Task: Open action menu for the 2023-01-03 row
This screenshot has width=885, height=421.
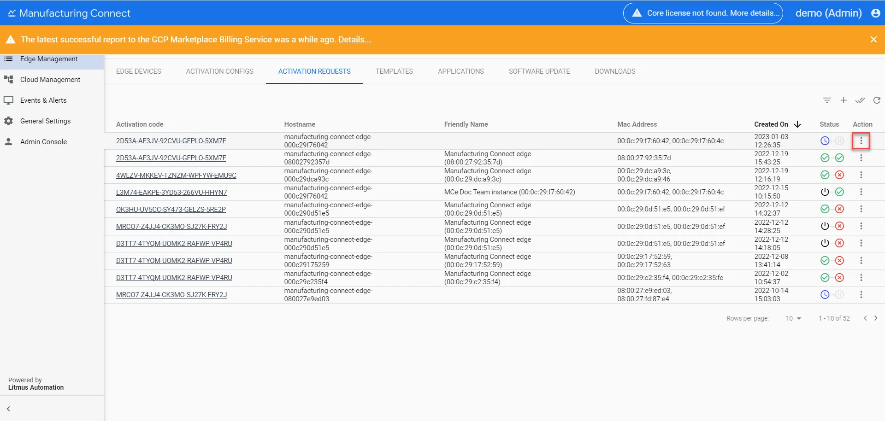Action: [861, 141]
